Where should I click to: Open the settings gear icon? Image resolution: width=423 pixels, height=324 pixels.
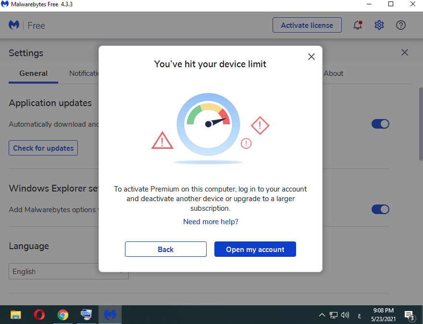pyautogui.click(x=379, y=25)
